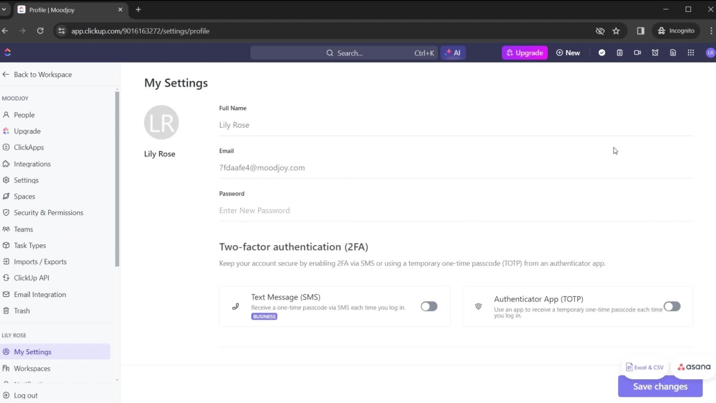This screenshot has height=403, width=716.
Task: Click the Enter New Password field
Action: pyautogui.click(x=456, y=210)
